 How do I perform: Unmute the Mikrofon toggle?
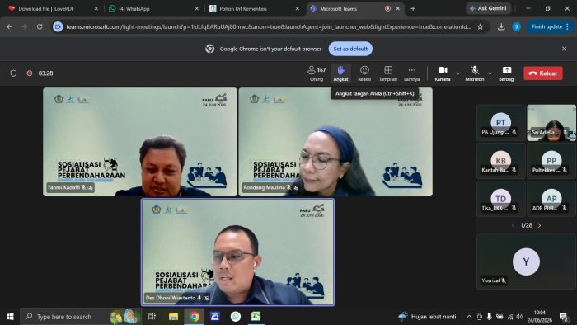click(x=475, y=73)
